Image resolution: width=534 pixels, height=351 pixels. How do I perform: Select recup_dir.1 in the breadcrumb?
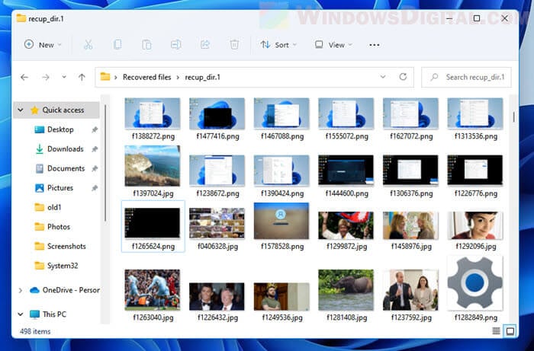pos(203,77)
